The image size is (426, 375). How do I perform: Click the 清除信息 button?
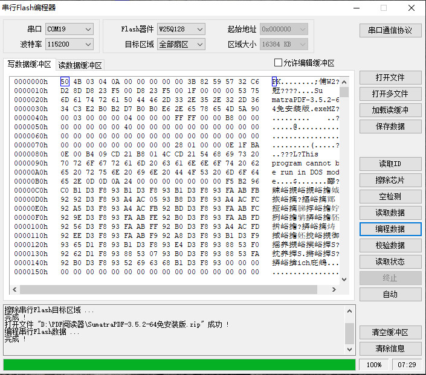(390, 348)
